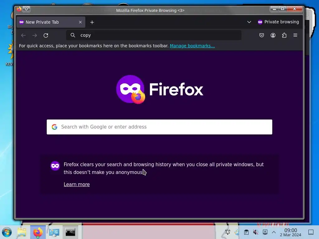Open the window menu Firefox icon in title bar
Image resolution: width=319 pixels, height=239 pixels.
[x=19, y=9]
